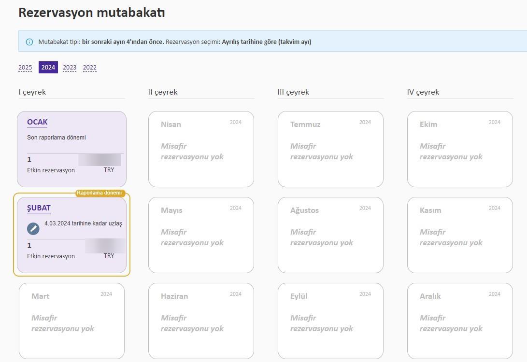The height and width of the screenshot is (362, 527).
Task: Click 'Son raporlama dönemi' text in OCAK
Action: pos(57,138)
